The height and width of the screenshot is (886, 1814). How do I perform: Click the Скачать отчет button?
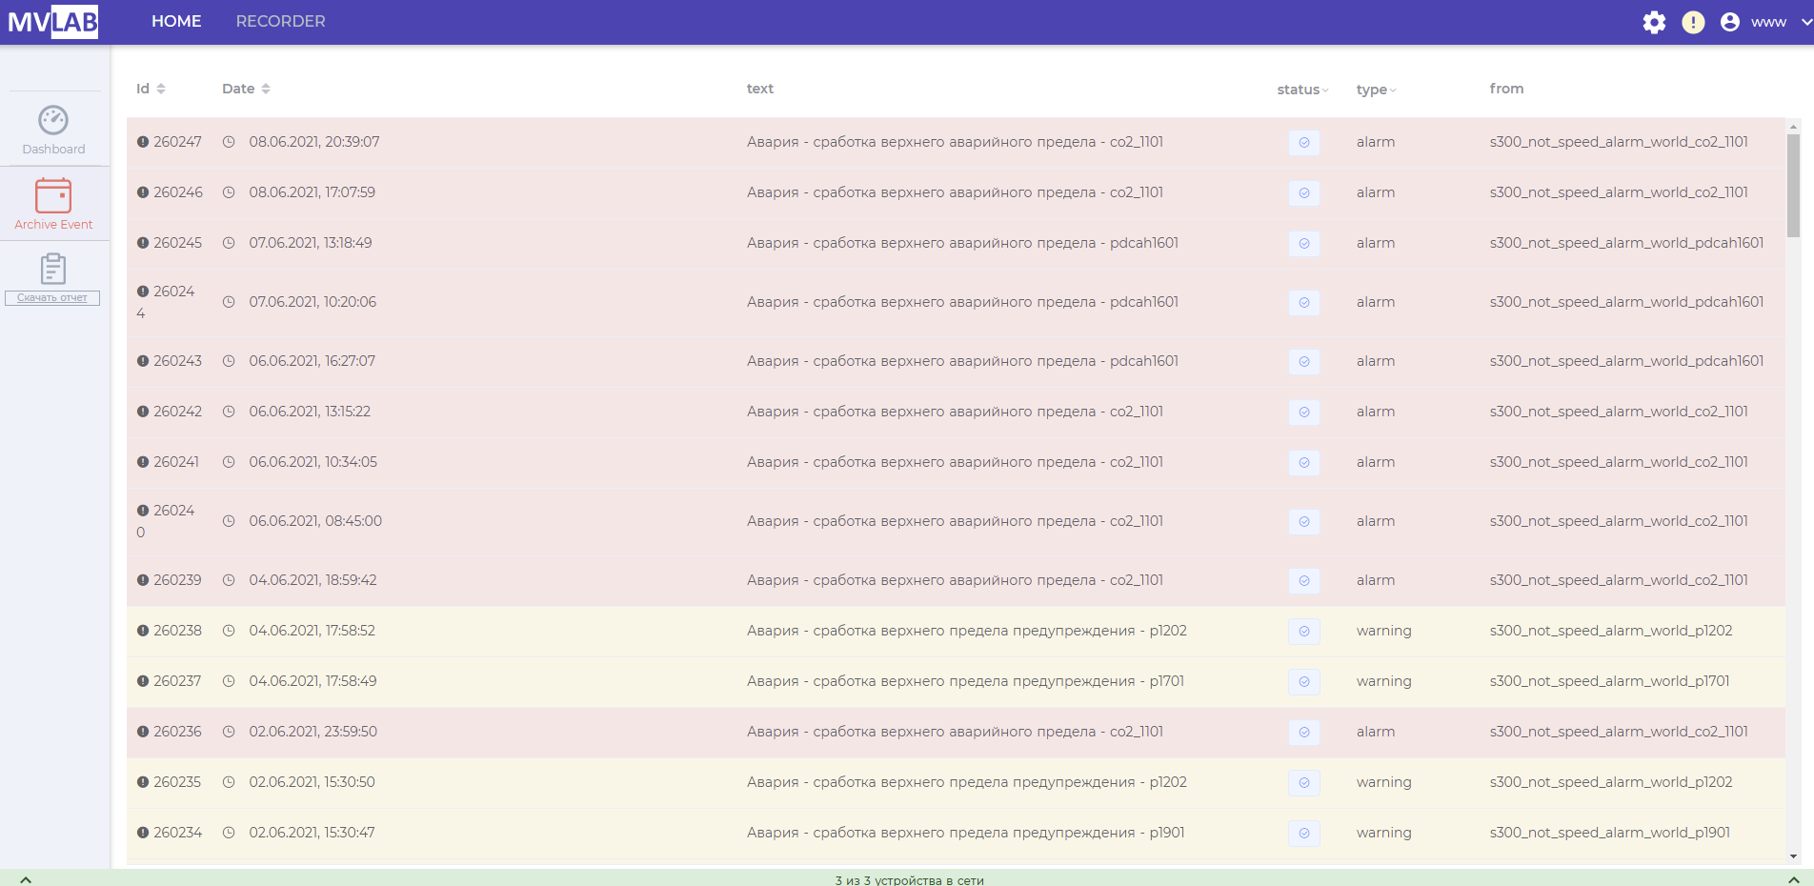tap(52, 298)
